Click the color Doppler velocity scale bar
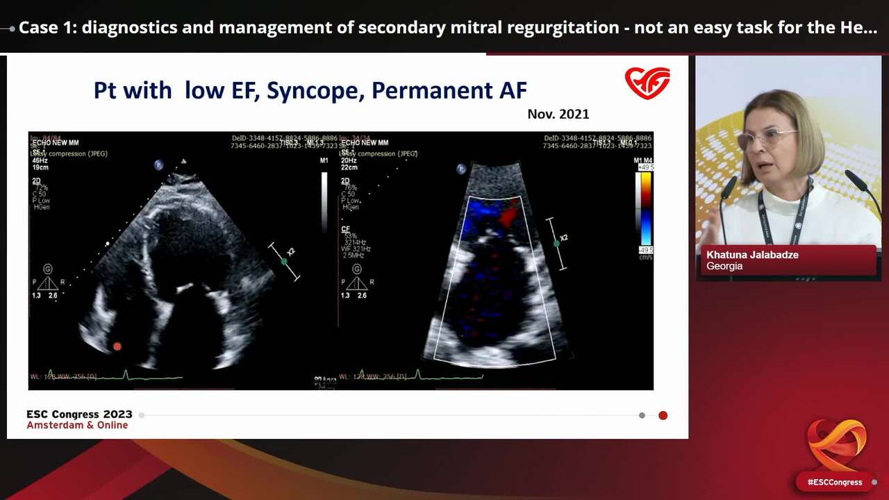The image size is (889, 500). coord(645,208)
